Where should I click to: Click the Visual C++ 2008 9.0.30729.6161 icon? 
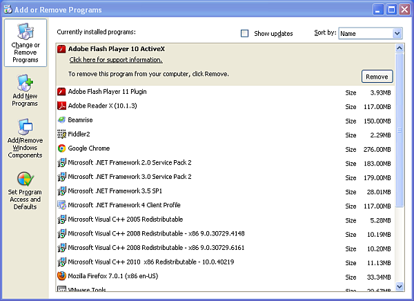(61, 248)
